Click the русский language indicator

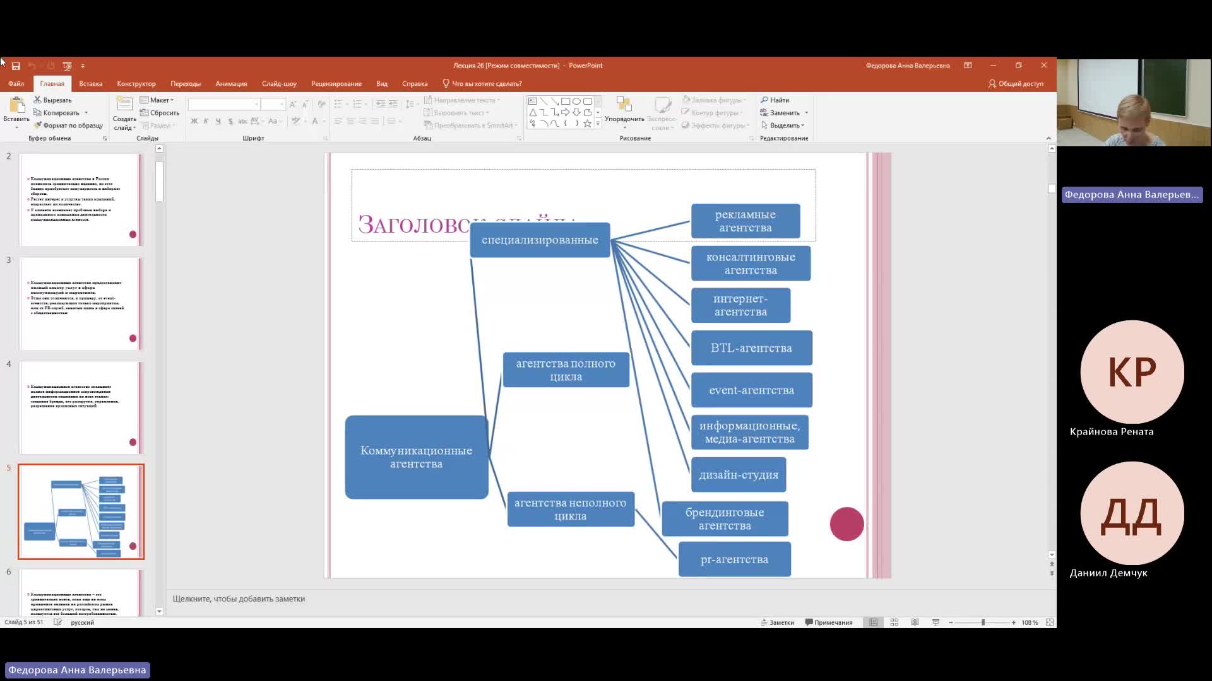(x=82, y=622)
